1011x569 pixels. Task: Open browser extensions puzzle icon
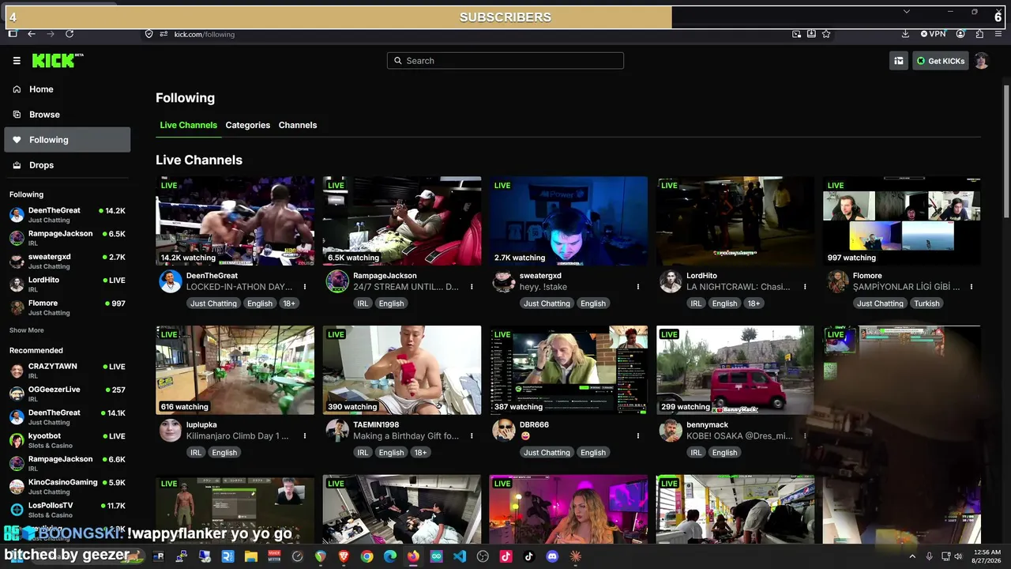pyautogui.click(x=979, y=34)
